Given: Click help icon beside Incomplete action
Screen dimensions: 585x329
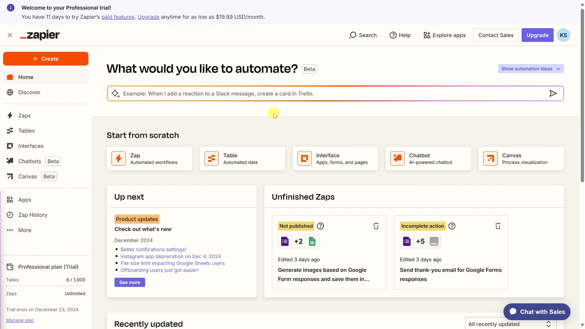Looking at the screenshot, I should 452,226.
